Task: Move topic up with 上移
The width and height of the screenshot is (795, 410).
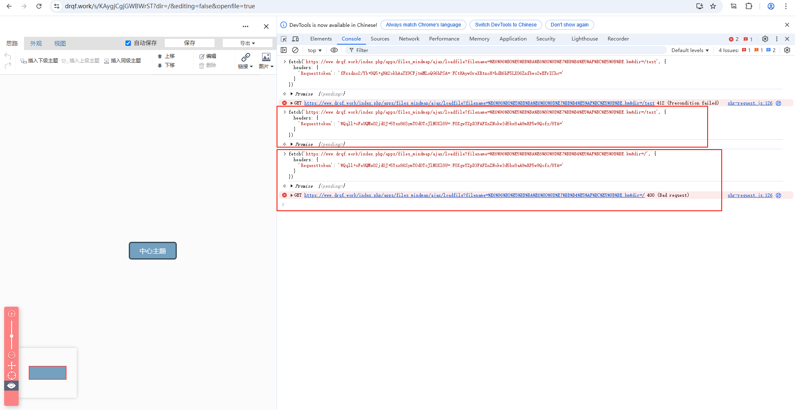Action: click(166, 56)
